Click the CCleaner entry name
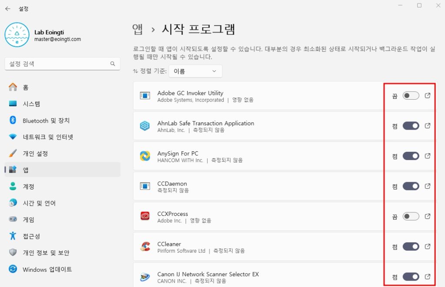Viewport: 445px width, 287px height. (x=169, y=244)
